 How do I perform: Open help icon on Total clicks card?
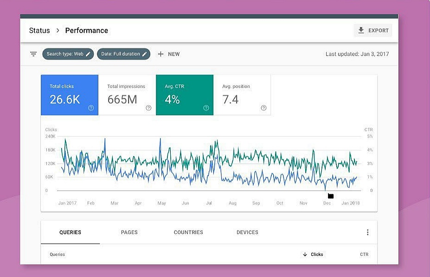[x=91, y=108]
